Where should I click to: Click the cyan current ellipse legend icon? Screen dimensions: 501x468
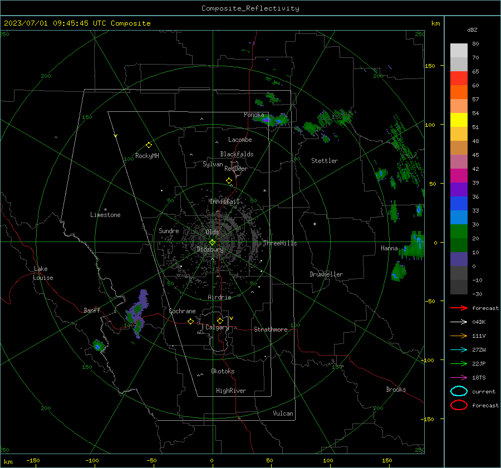point(459,391)
